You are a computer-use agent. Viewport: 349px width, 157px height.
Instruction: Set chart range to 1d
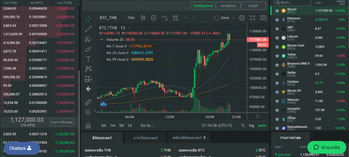(x=129, y=125)
